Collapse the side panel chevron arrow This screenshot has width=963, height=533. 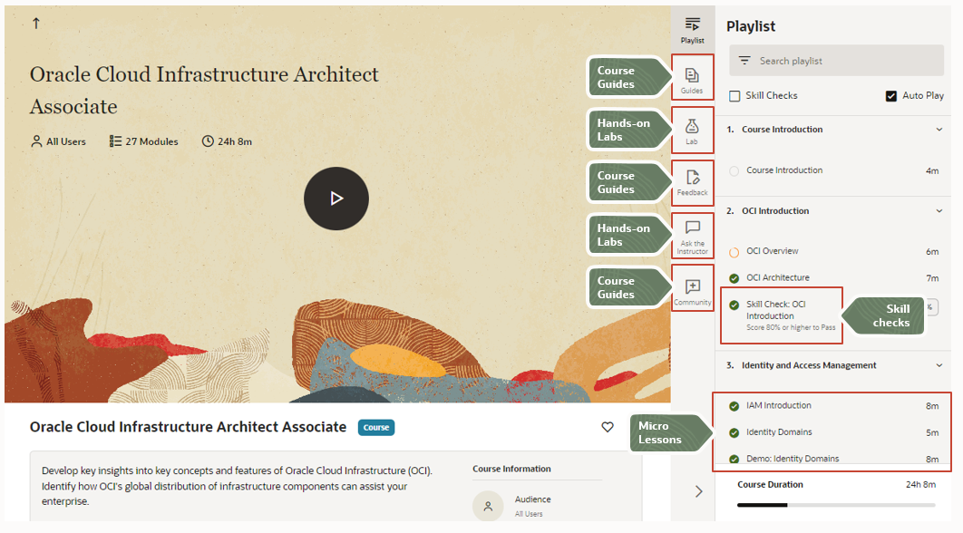698,491
